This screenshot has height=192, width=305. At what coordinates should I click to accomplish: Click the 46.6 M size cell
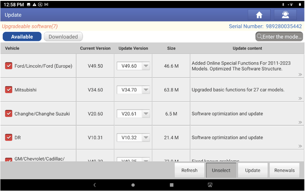click(x=171, y=66)
